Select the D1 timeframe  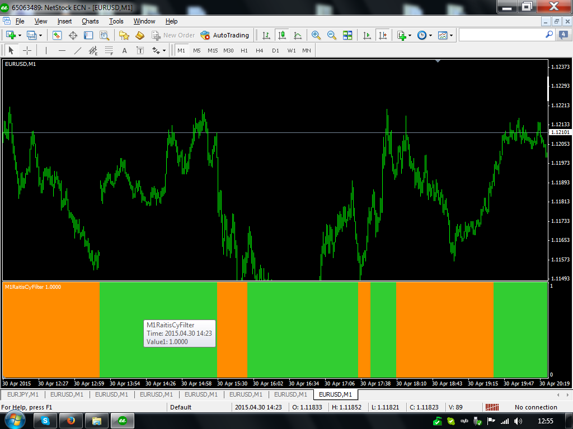[275, 50]
